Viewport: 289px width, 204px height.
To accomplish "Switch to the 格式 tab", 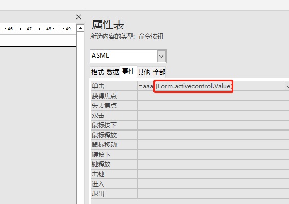I will coord(98,72).
